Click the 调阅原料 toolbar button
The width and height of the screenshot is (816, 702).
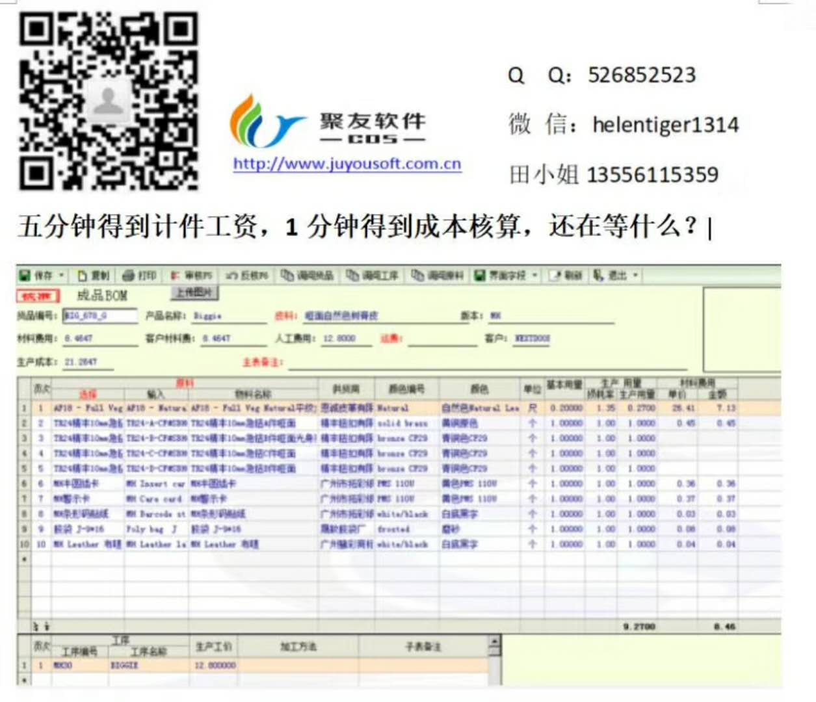coord(438,276)
